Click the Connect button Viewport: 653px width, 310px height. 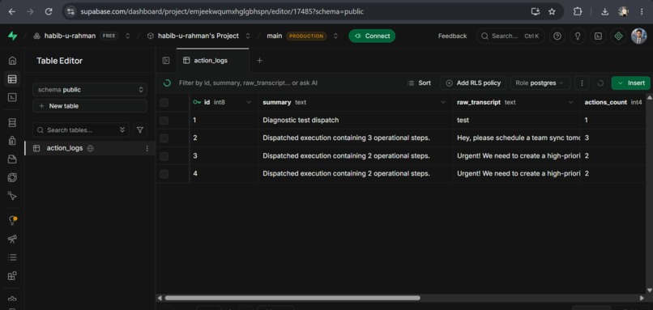click(372, 36)
